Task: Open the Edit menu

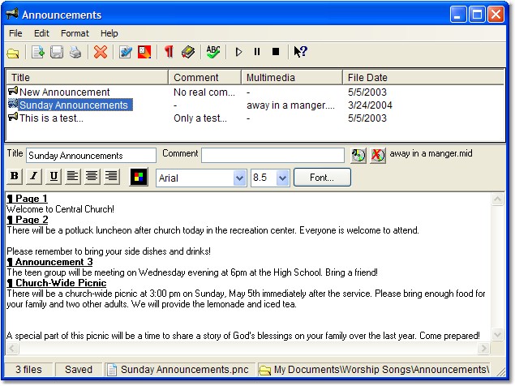Action: [x=41, y=33]
